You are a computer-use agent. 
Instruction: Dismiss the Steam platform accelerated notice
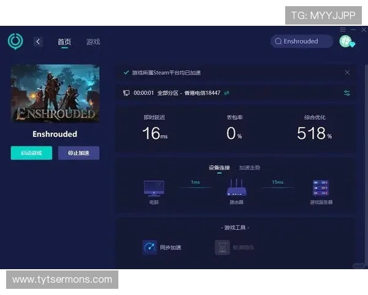(x=347, y=73)
